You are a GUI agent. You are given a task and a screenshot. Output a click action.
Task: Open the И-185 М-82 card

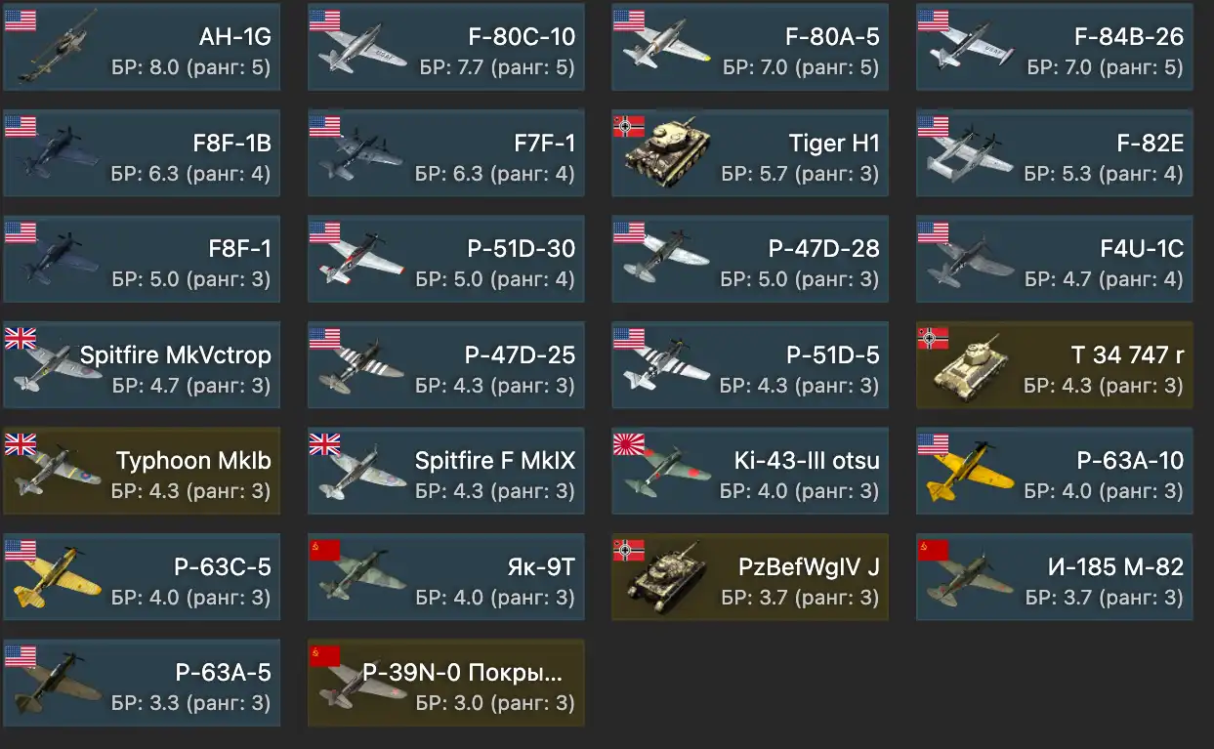pyautogui.click(x=1055, y=578)
